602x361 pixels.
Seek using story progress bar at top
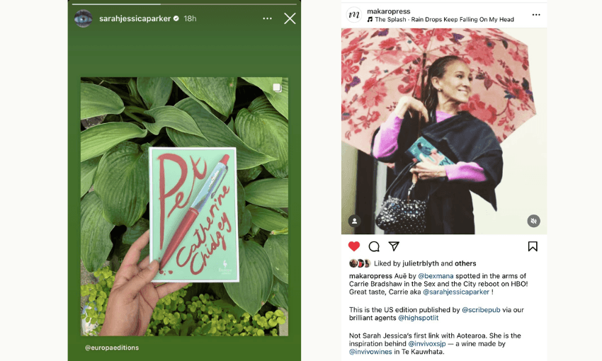[x=184, y=4]
